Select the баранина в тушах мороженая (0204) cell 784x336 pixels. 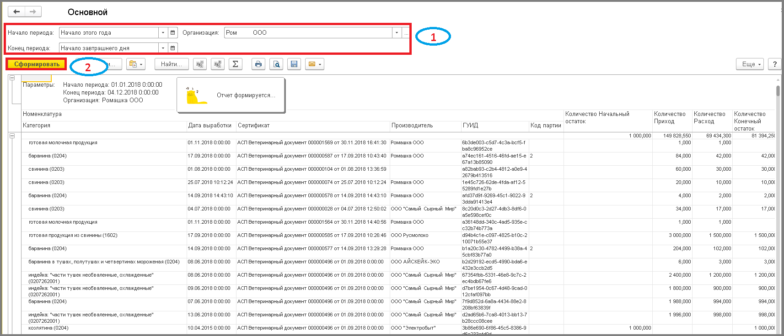pos(104,265)
